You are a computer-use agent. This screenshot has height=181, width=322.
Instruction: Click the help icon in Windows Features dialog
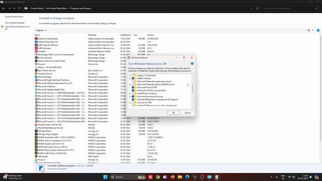192,64
